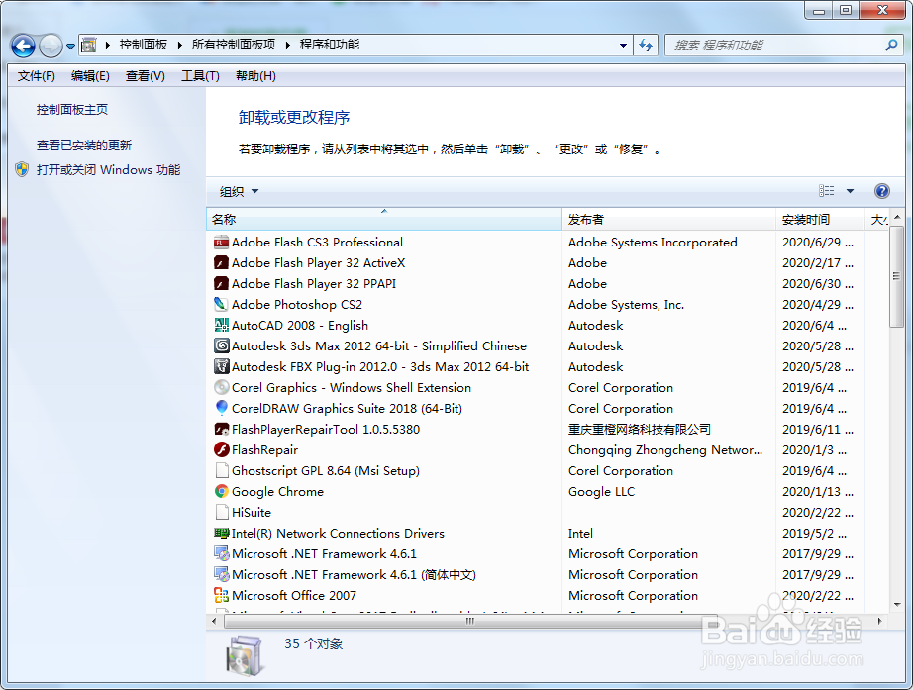Select the Adobe Photoshop CS2 entry name
Image resolution: width=913 pixels, height=690 pixels.
[x=297, y=305]
